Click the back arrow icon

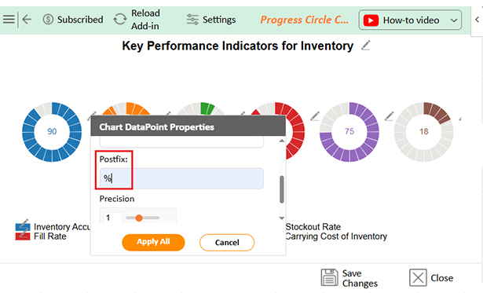(27, 20)
